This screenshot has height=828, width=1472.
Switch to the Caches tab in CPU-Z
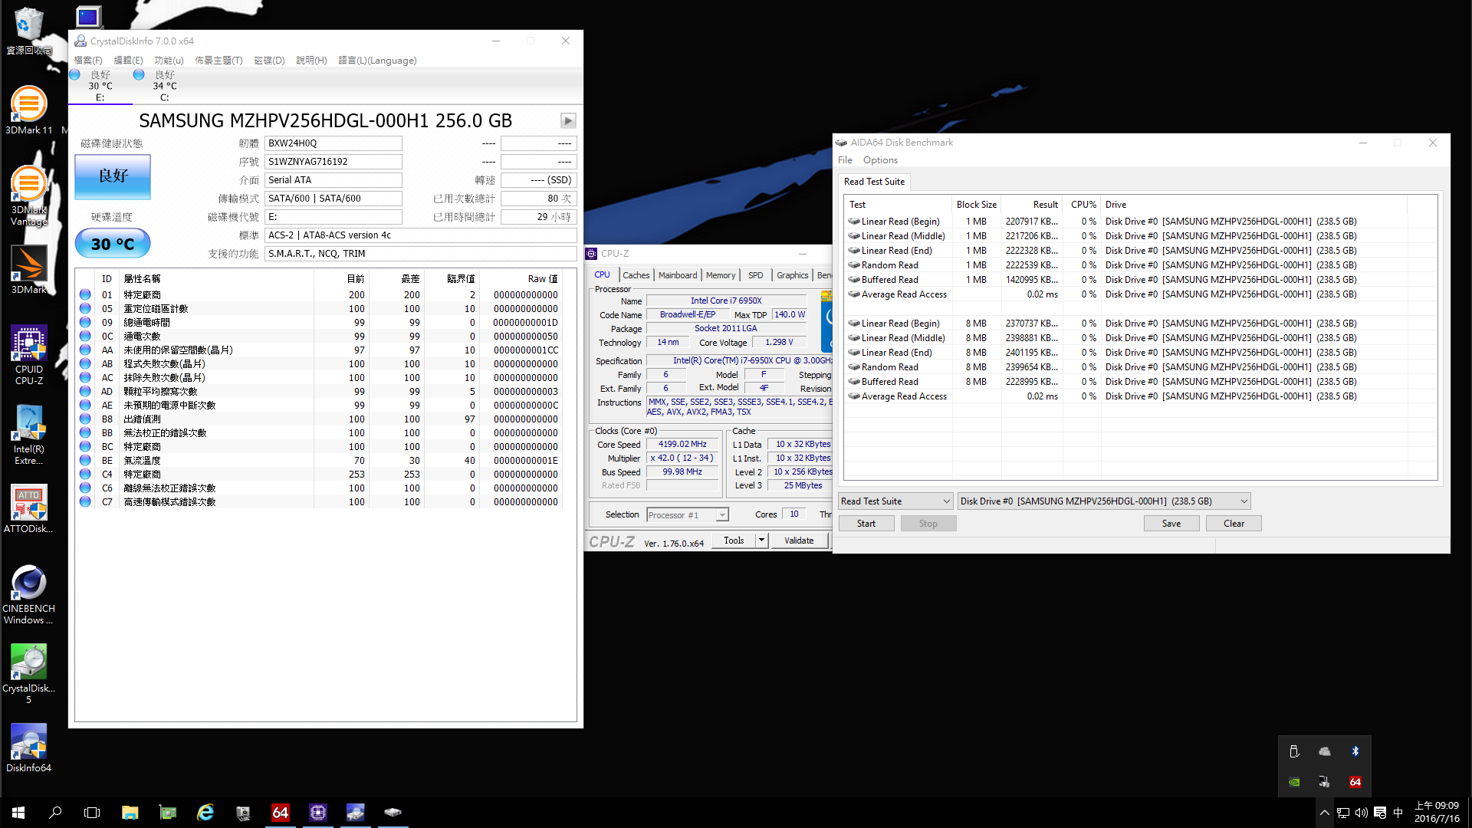636,275
